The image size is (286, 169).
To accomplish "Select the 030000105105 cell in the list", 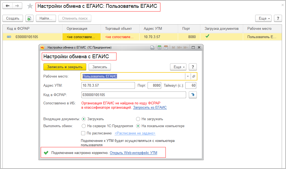I will [x=32, y=37].
